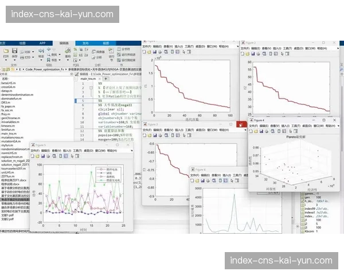Select kmeans.m in the current folder list
The image size is (344, 275).
[7, 125]
